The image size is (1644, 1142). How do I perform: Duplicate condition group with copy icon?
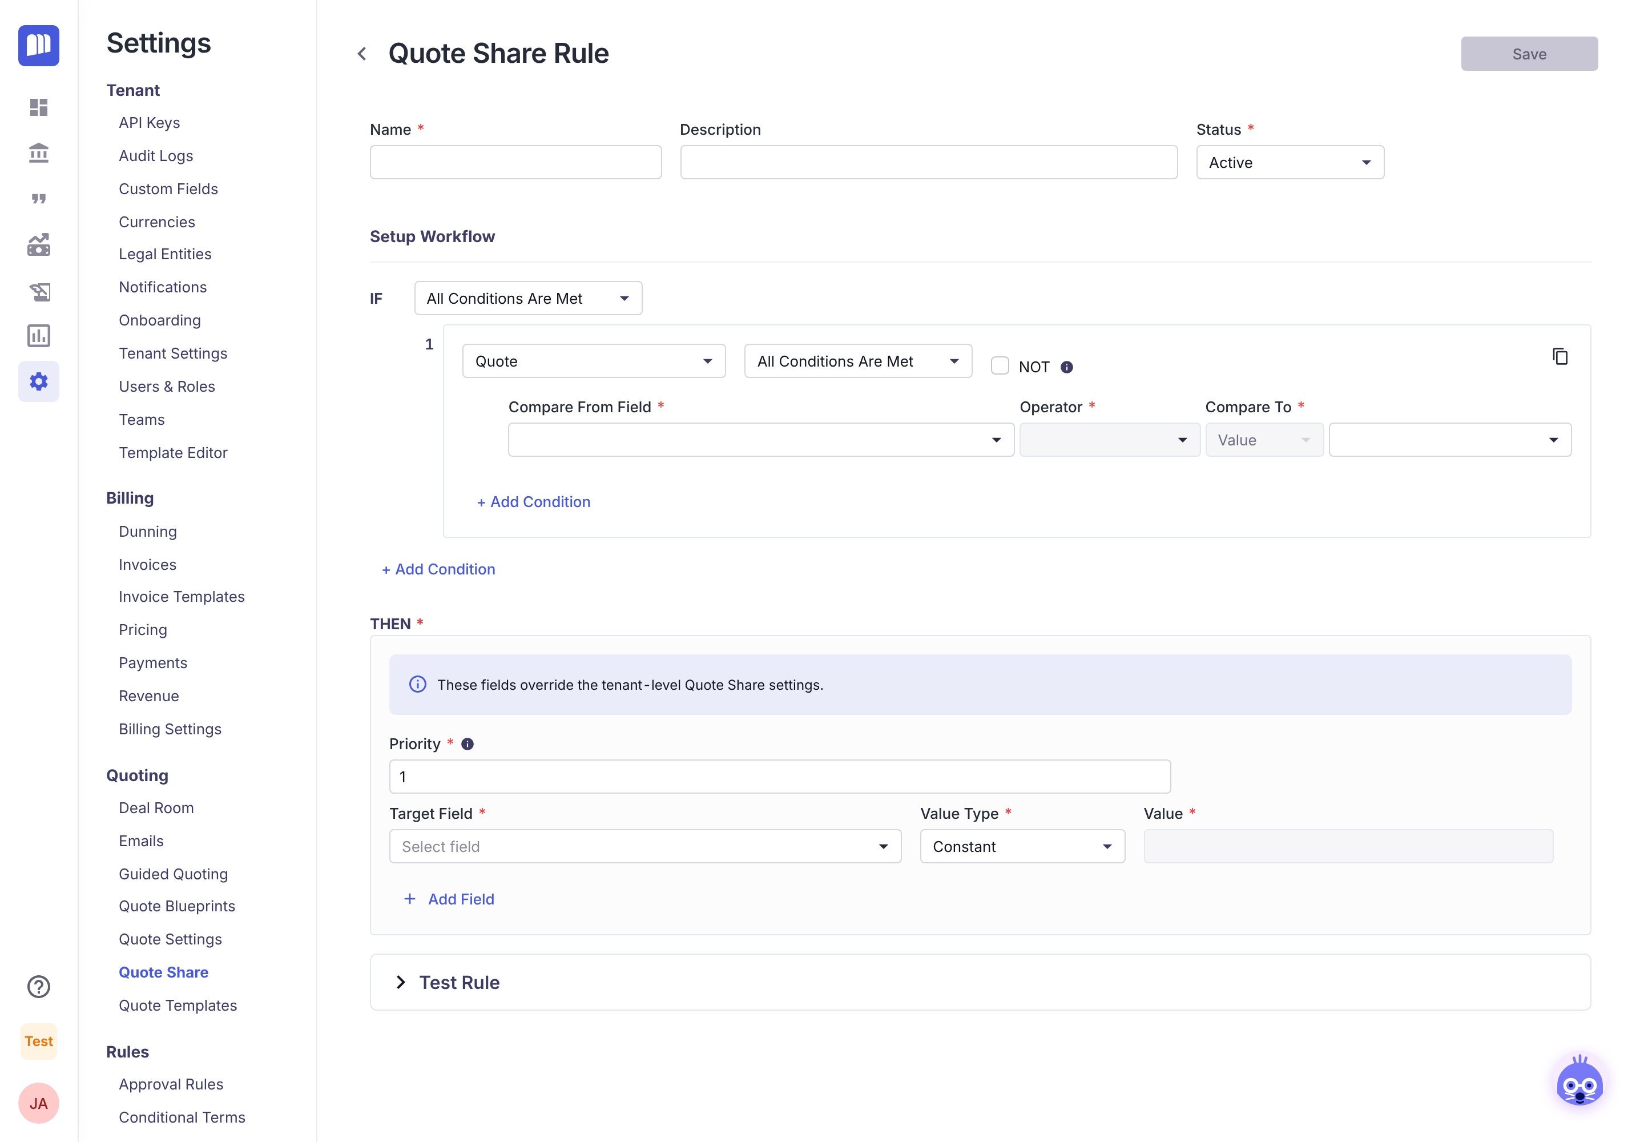point(1560,356)
